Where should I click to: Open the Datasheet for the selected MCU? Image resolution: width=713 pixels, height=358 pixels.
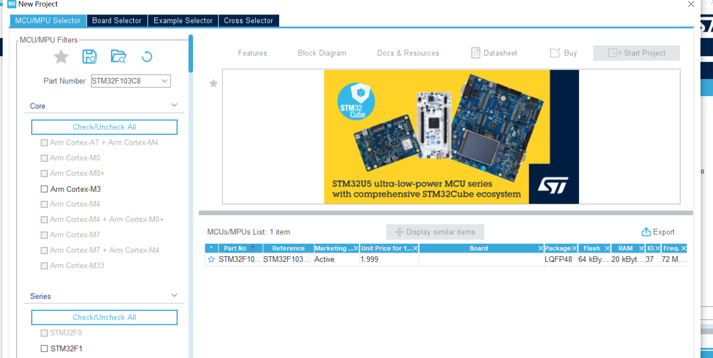click(494, 53)
